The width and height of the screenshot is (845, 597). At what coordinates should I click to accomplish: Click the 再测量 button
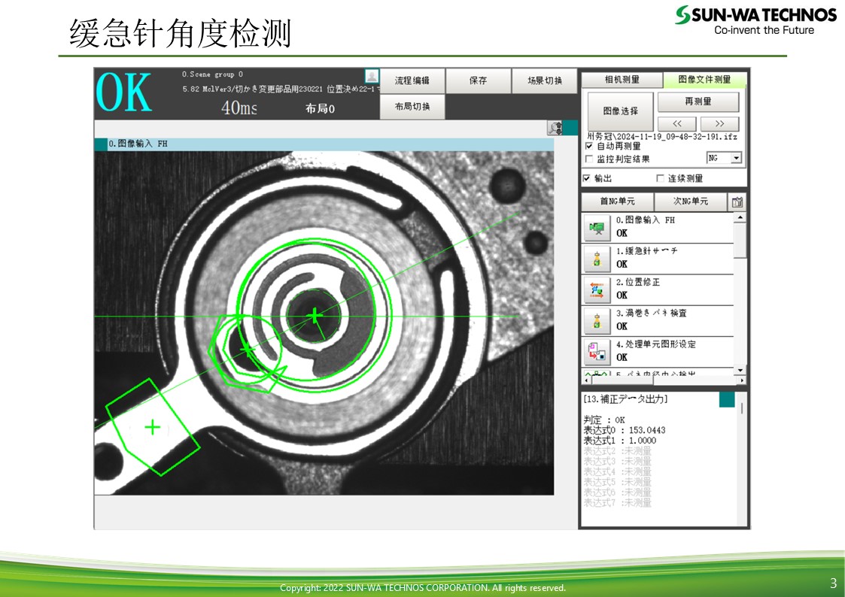698,102
